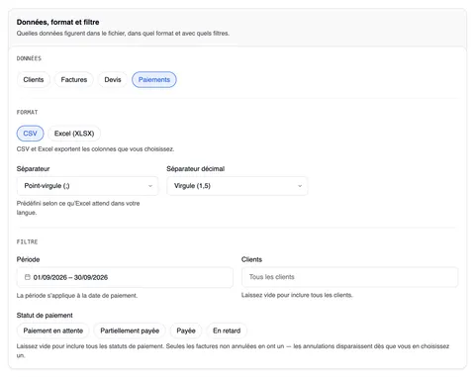Screen dimensions: 475x377
Task: Click the Séparateur décimal label
Action: [x=196, y=169]
